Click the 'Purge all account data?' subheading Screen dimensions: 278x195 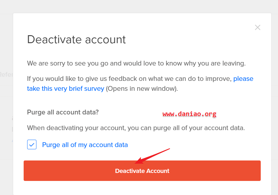point(63,112)
